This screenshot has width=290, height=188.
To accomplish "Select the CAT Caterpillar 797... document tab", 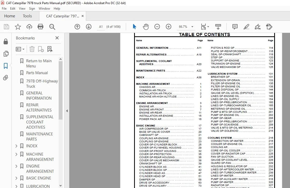I will pos(63,16).
